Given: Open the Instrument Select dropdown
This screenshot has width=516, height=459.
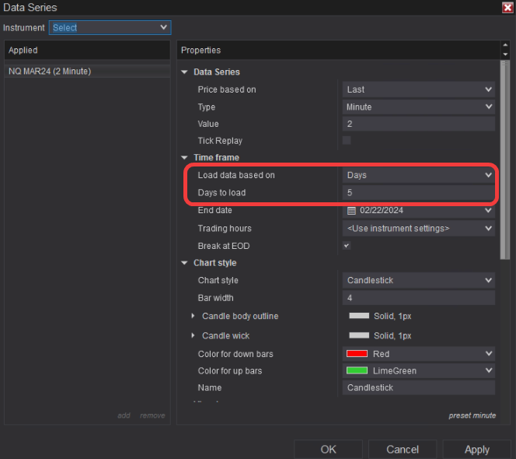Looking at the screenshot, I should pos(110,27).
